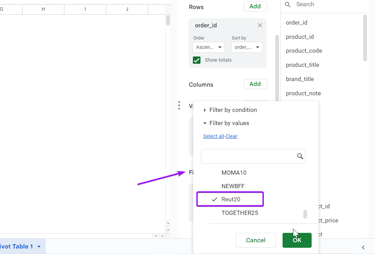Open the Sort by order_id dropdown

[247, 47]
